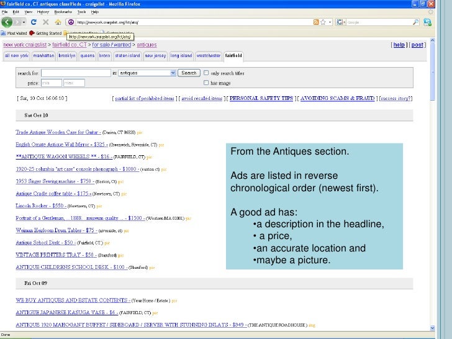The width and height of the screenshot is (452, 339).
Task: Open the back/forward history dropdown arrow
Action: [x=24, y=22]
